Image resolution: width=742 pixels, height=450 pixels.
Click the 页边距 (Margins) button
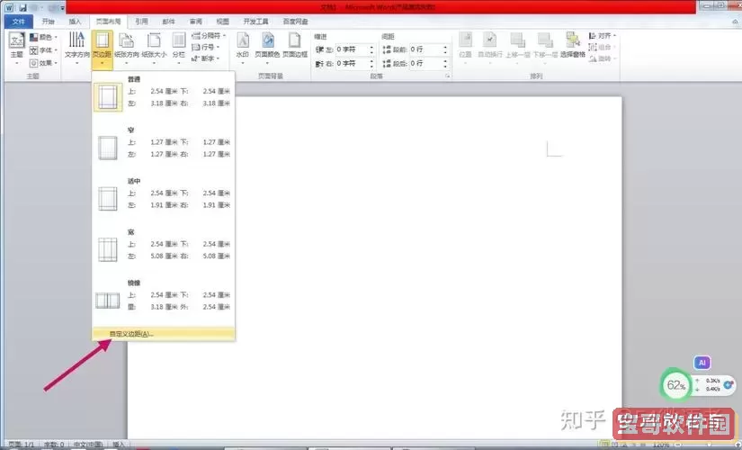[103, 49]
